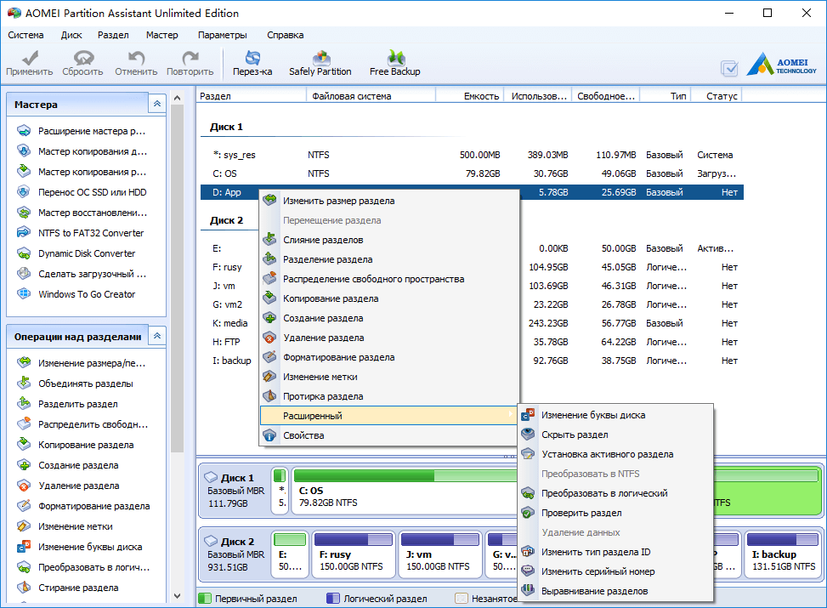Click sidebar Изменение метки link
827x608 pixels.
[76, 526]
